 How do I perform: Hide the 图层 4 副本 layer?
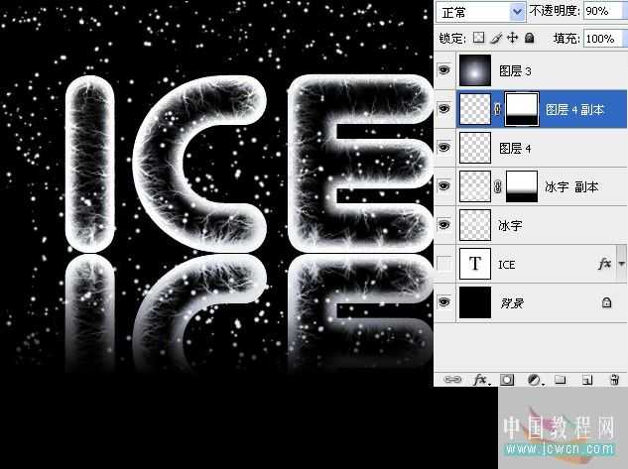click(443, 108)
